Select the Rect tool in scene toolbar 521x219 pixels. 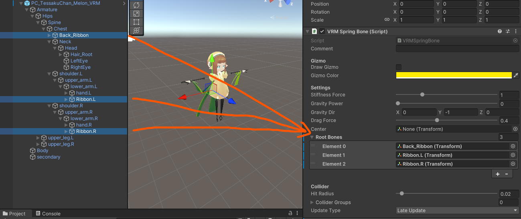click(136, 22)
